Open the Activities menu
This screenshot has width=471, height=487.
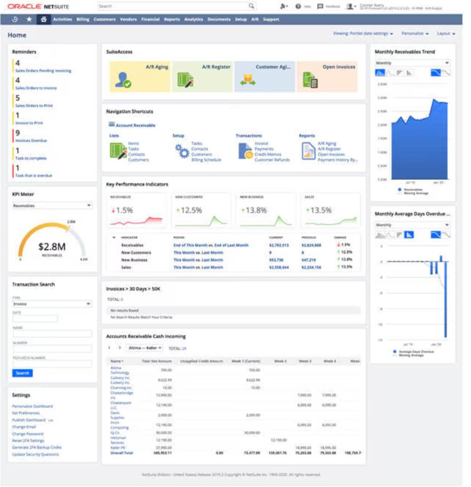pos(62,19)
